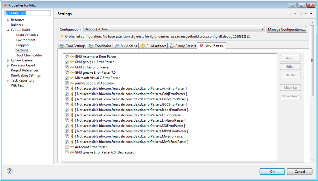Switch to the Binary Parsers tab
318x181 pixels.
pyautogui.click(x=183, y=46)
